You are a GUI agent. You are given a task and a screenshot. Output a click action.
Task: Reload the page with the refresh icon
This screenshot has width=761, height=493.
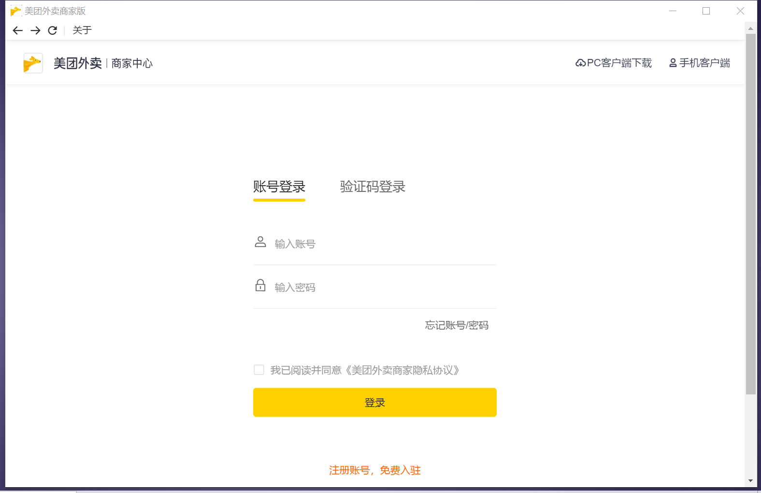coord(53,30)
